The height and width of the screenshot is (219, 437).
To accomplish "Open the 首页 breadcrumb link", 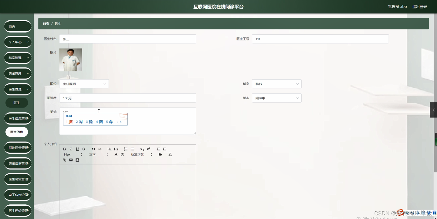I will coord(46,23).
